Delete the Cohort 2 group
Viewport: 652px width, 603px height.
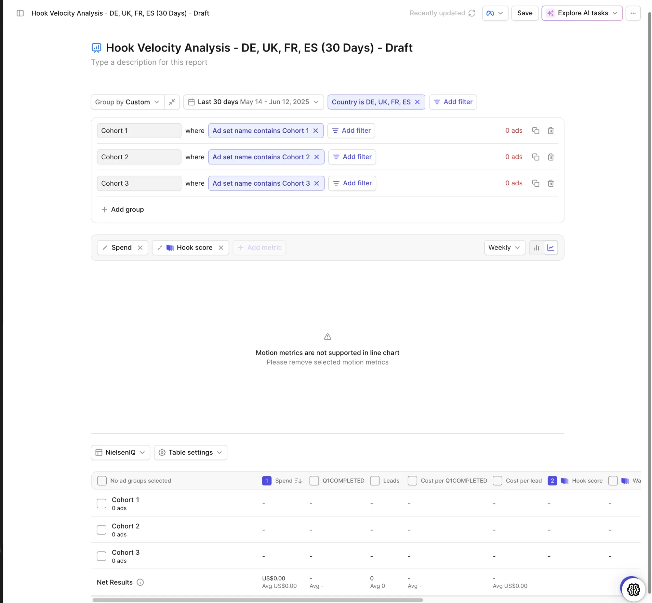(550, 157)
